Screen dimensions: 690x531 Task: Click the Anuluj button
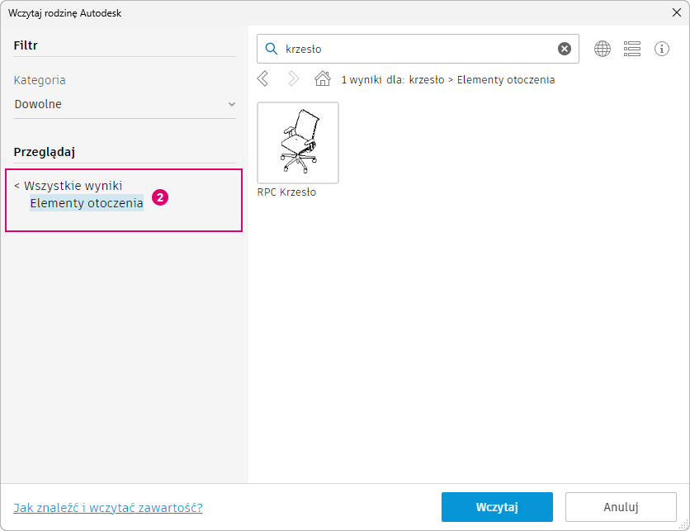click(x=621, y=507)
